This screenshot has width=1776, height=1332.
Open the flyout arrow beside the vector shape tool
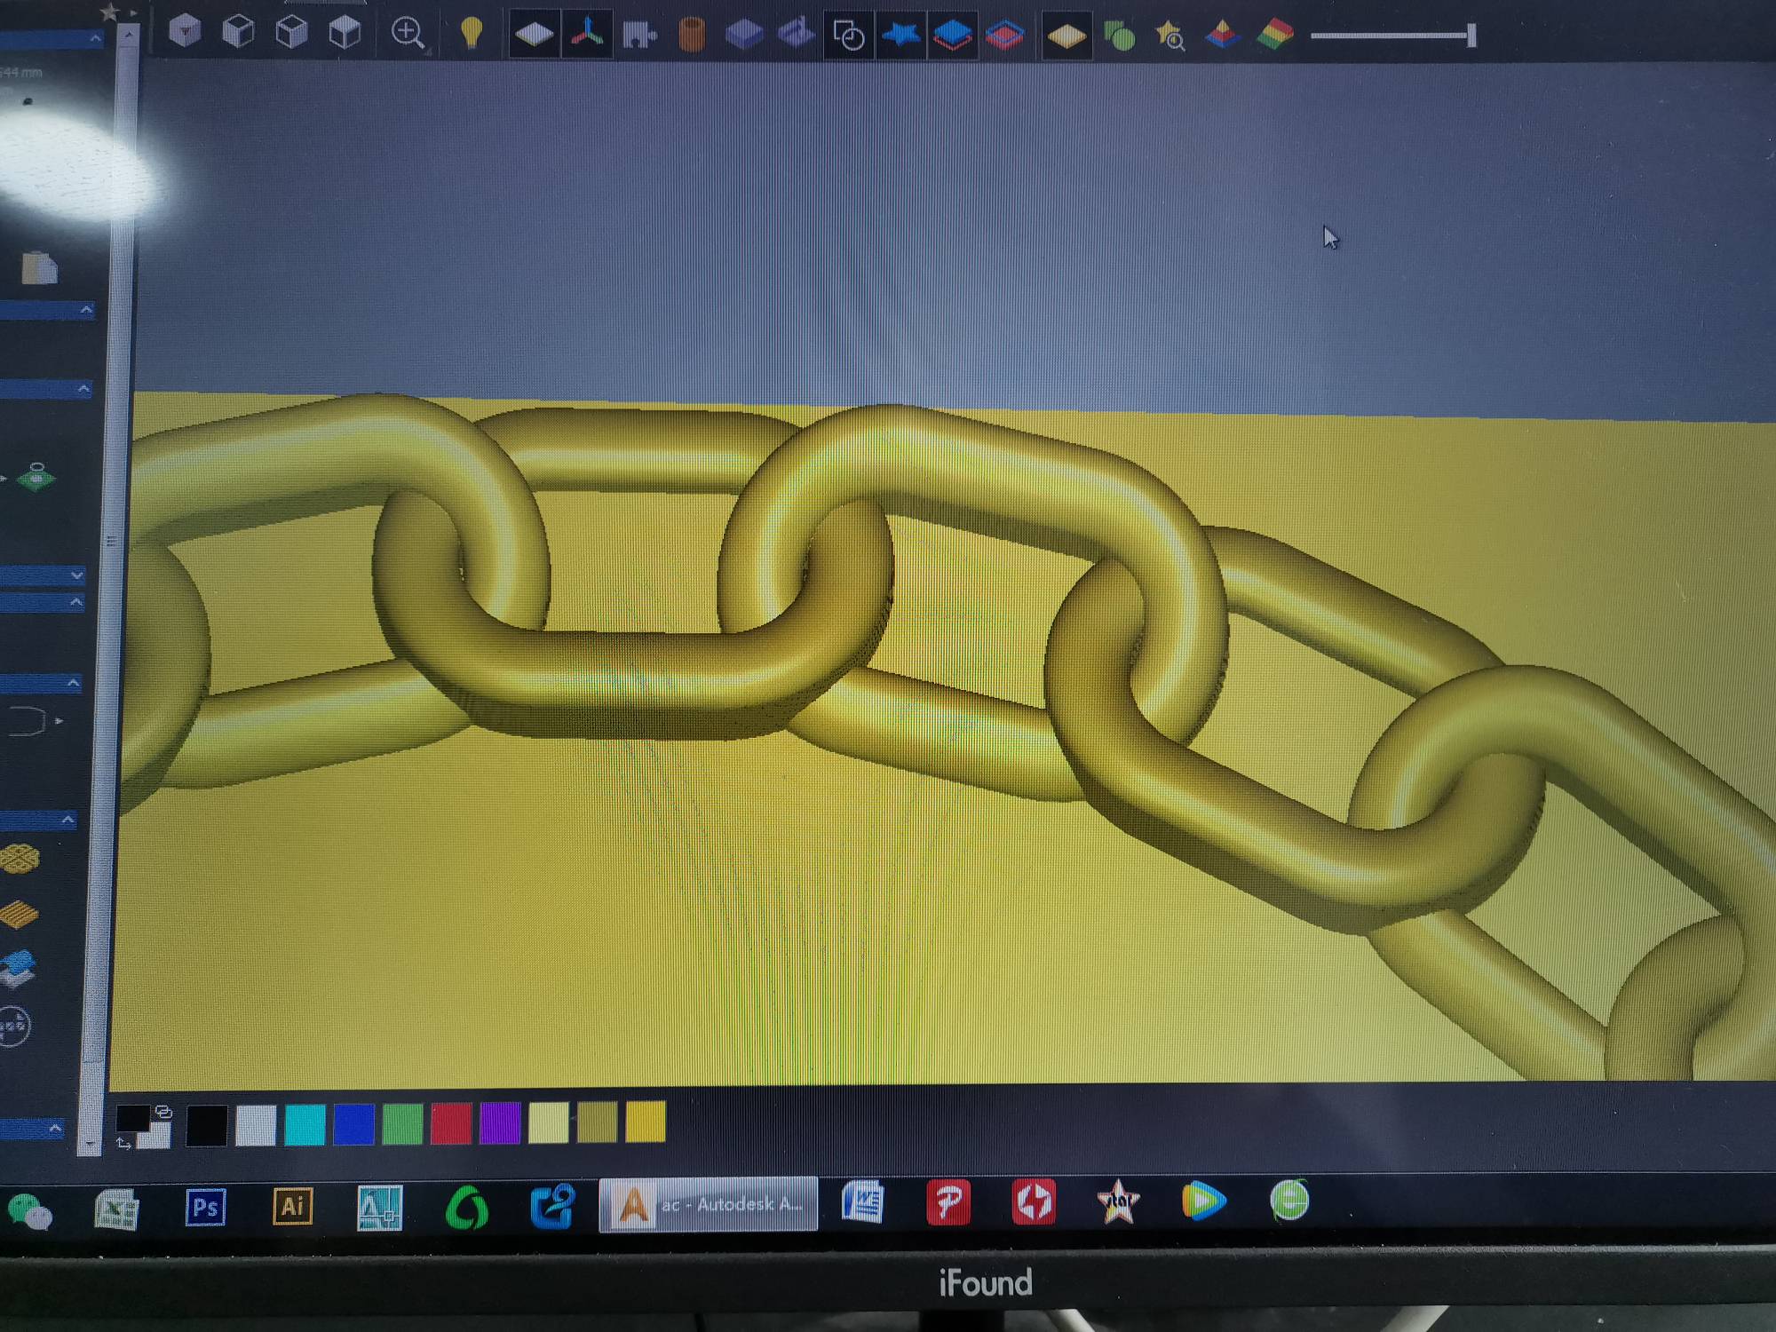pos(59,721)
